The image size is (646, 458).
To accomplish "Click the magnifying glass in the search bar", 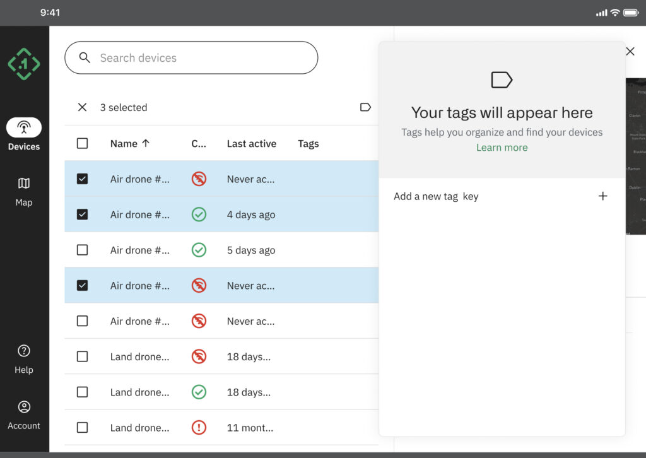I will click(85, 57).
